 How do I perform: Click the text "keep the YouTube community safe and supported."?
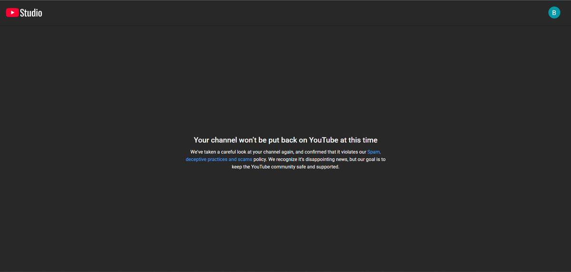point(285,167)
